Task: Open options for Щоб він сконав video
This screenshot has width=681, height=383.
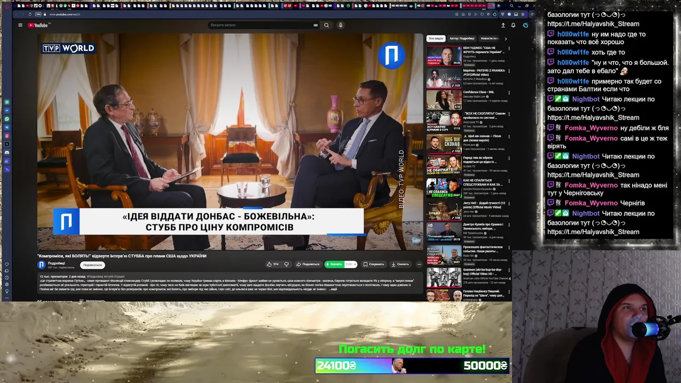Action: [509, 137]
